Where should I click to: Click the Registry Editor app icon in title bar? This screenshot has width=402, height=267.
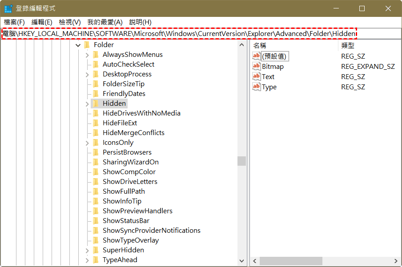point(8,8)
